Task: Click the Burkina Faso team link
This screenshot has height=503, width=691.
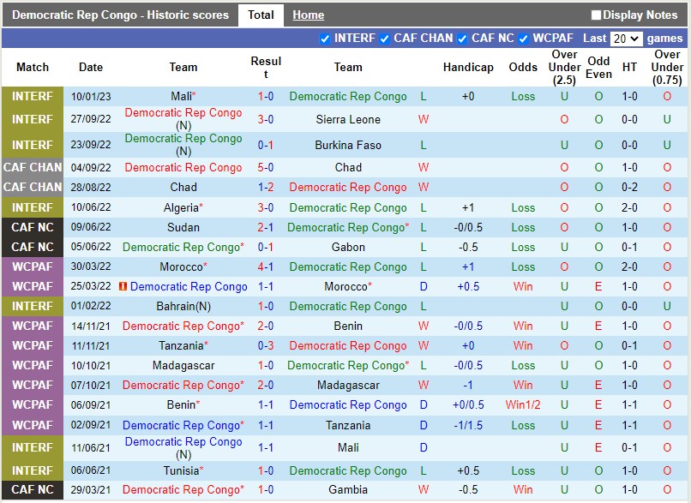Action: 348,145
